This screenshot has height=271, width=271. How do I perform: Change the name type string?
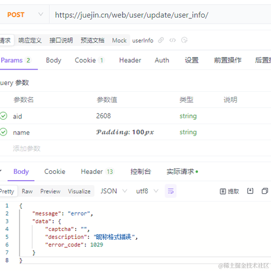188,132
